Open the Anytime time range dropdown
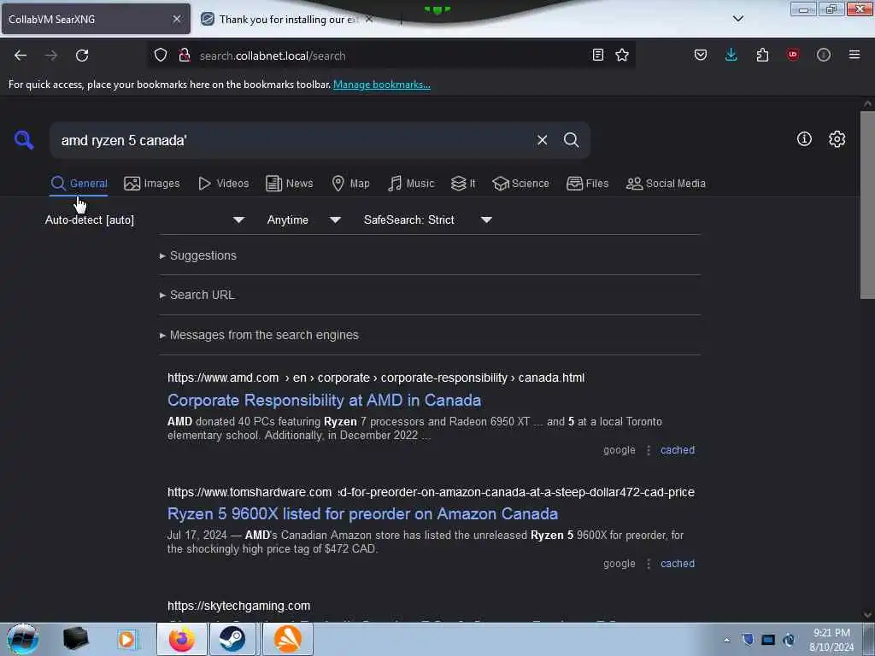The width and height of the screenshot is (875, 656). pyautogui.click(x=303, y=220)
